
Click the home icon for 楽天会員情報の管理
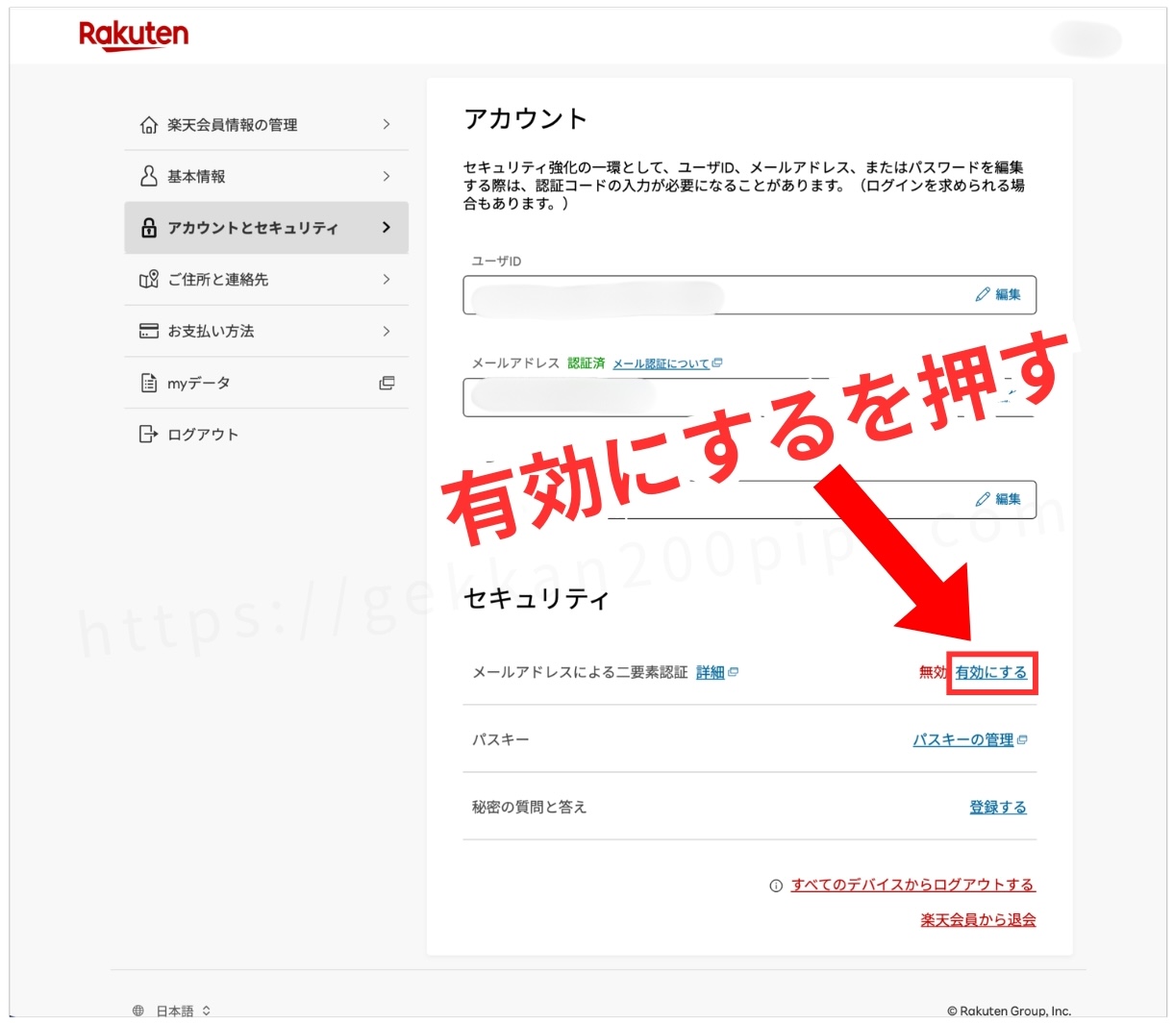pyautogui.click(x=149, y=125)
